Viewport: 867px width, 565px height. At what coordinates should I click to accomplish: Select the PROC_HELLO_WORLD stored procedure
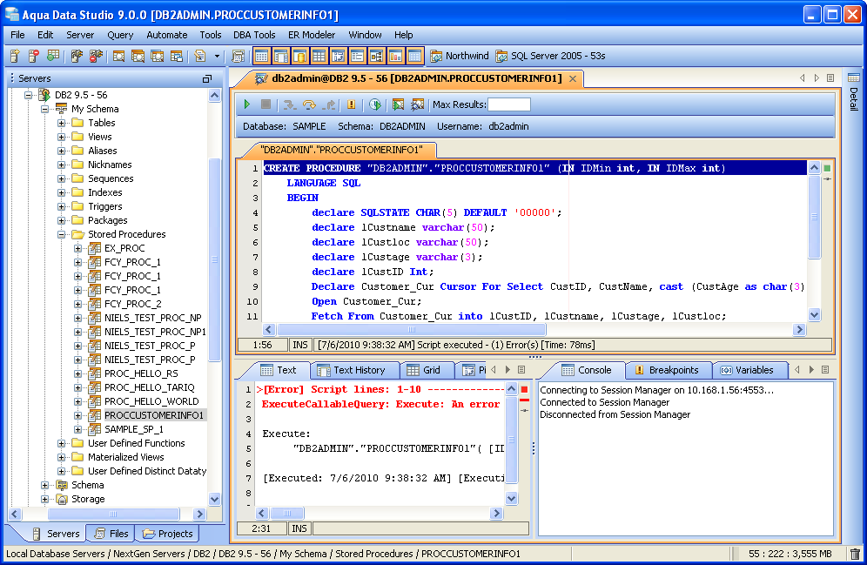coord(151,401)
